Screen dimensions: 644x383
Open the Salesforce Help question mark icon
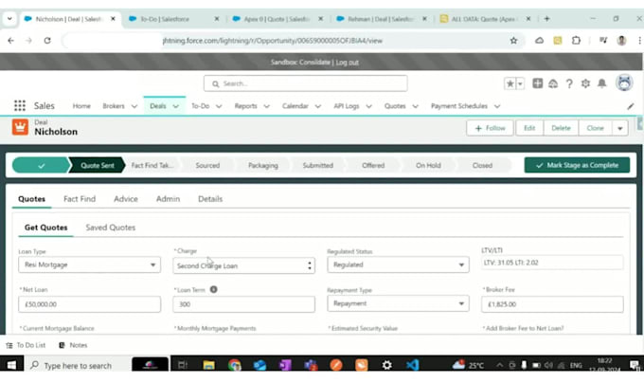569,83
